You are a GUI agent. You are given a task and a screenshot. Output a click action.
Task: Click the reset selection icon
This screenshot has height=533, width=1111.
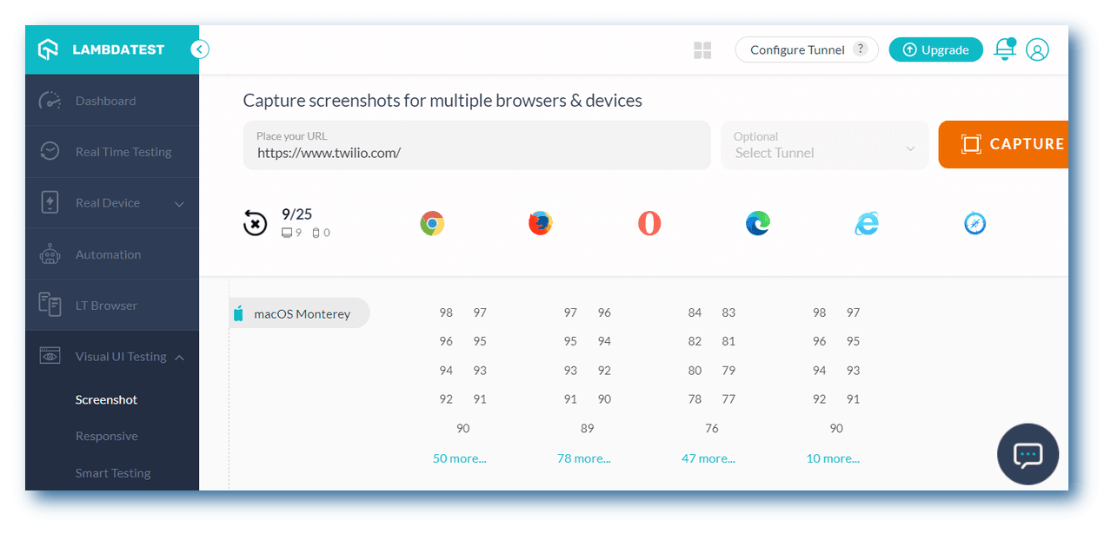(255, 224)
